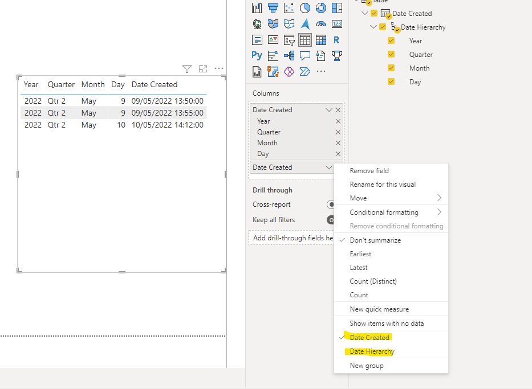
Task: Expand the Conditional formatting submenu
Action: pyautogui.click(x=391, y=212)
